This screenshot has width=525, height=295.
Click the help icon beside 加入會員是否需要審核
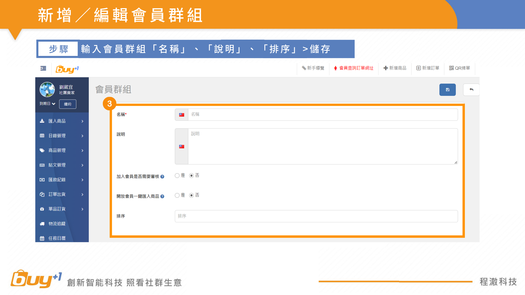(x=162, y=177)
